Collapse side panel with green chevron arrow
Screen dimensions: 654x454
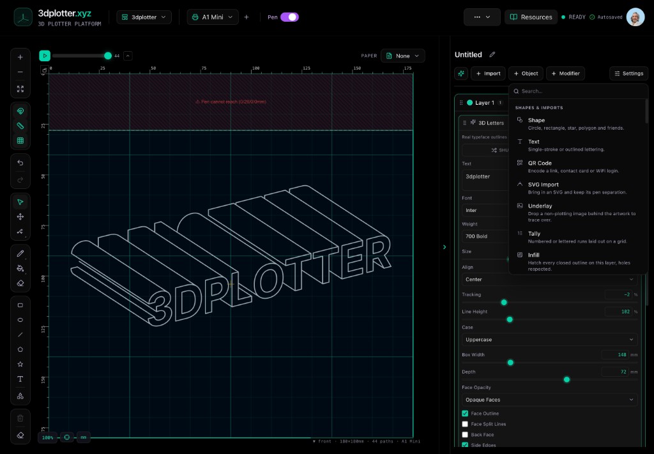click(445, 247)
